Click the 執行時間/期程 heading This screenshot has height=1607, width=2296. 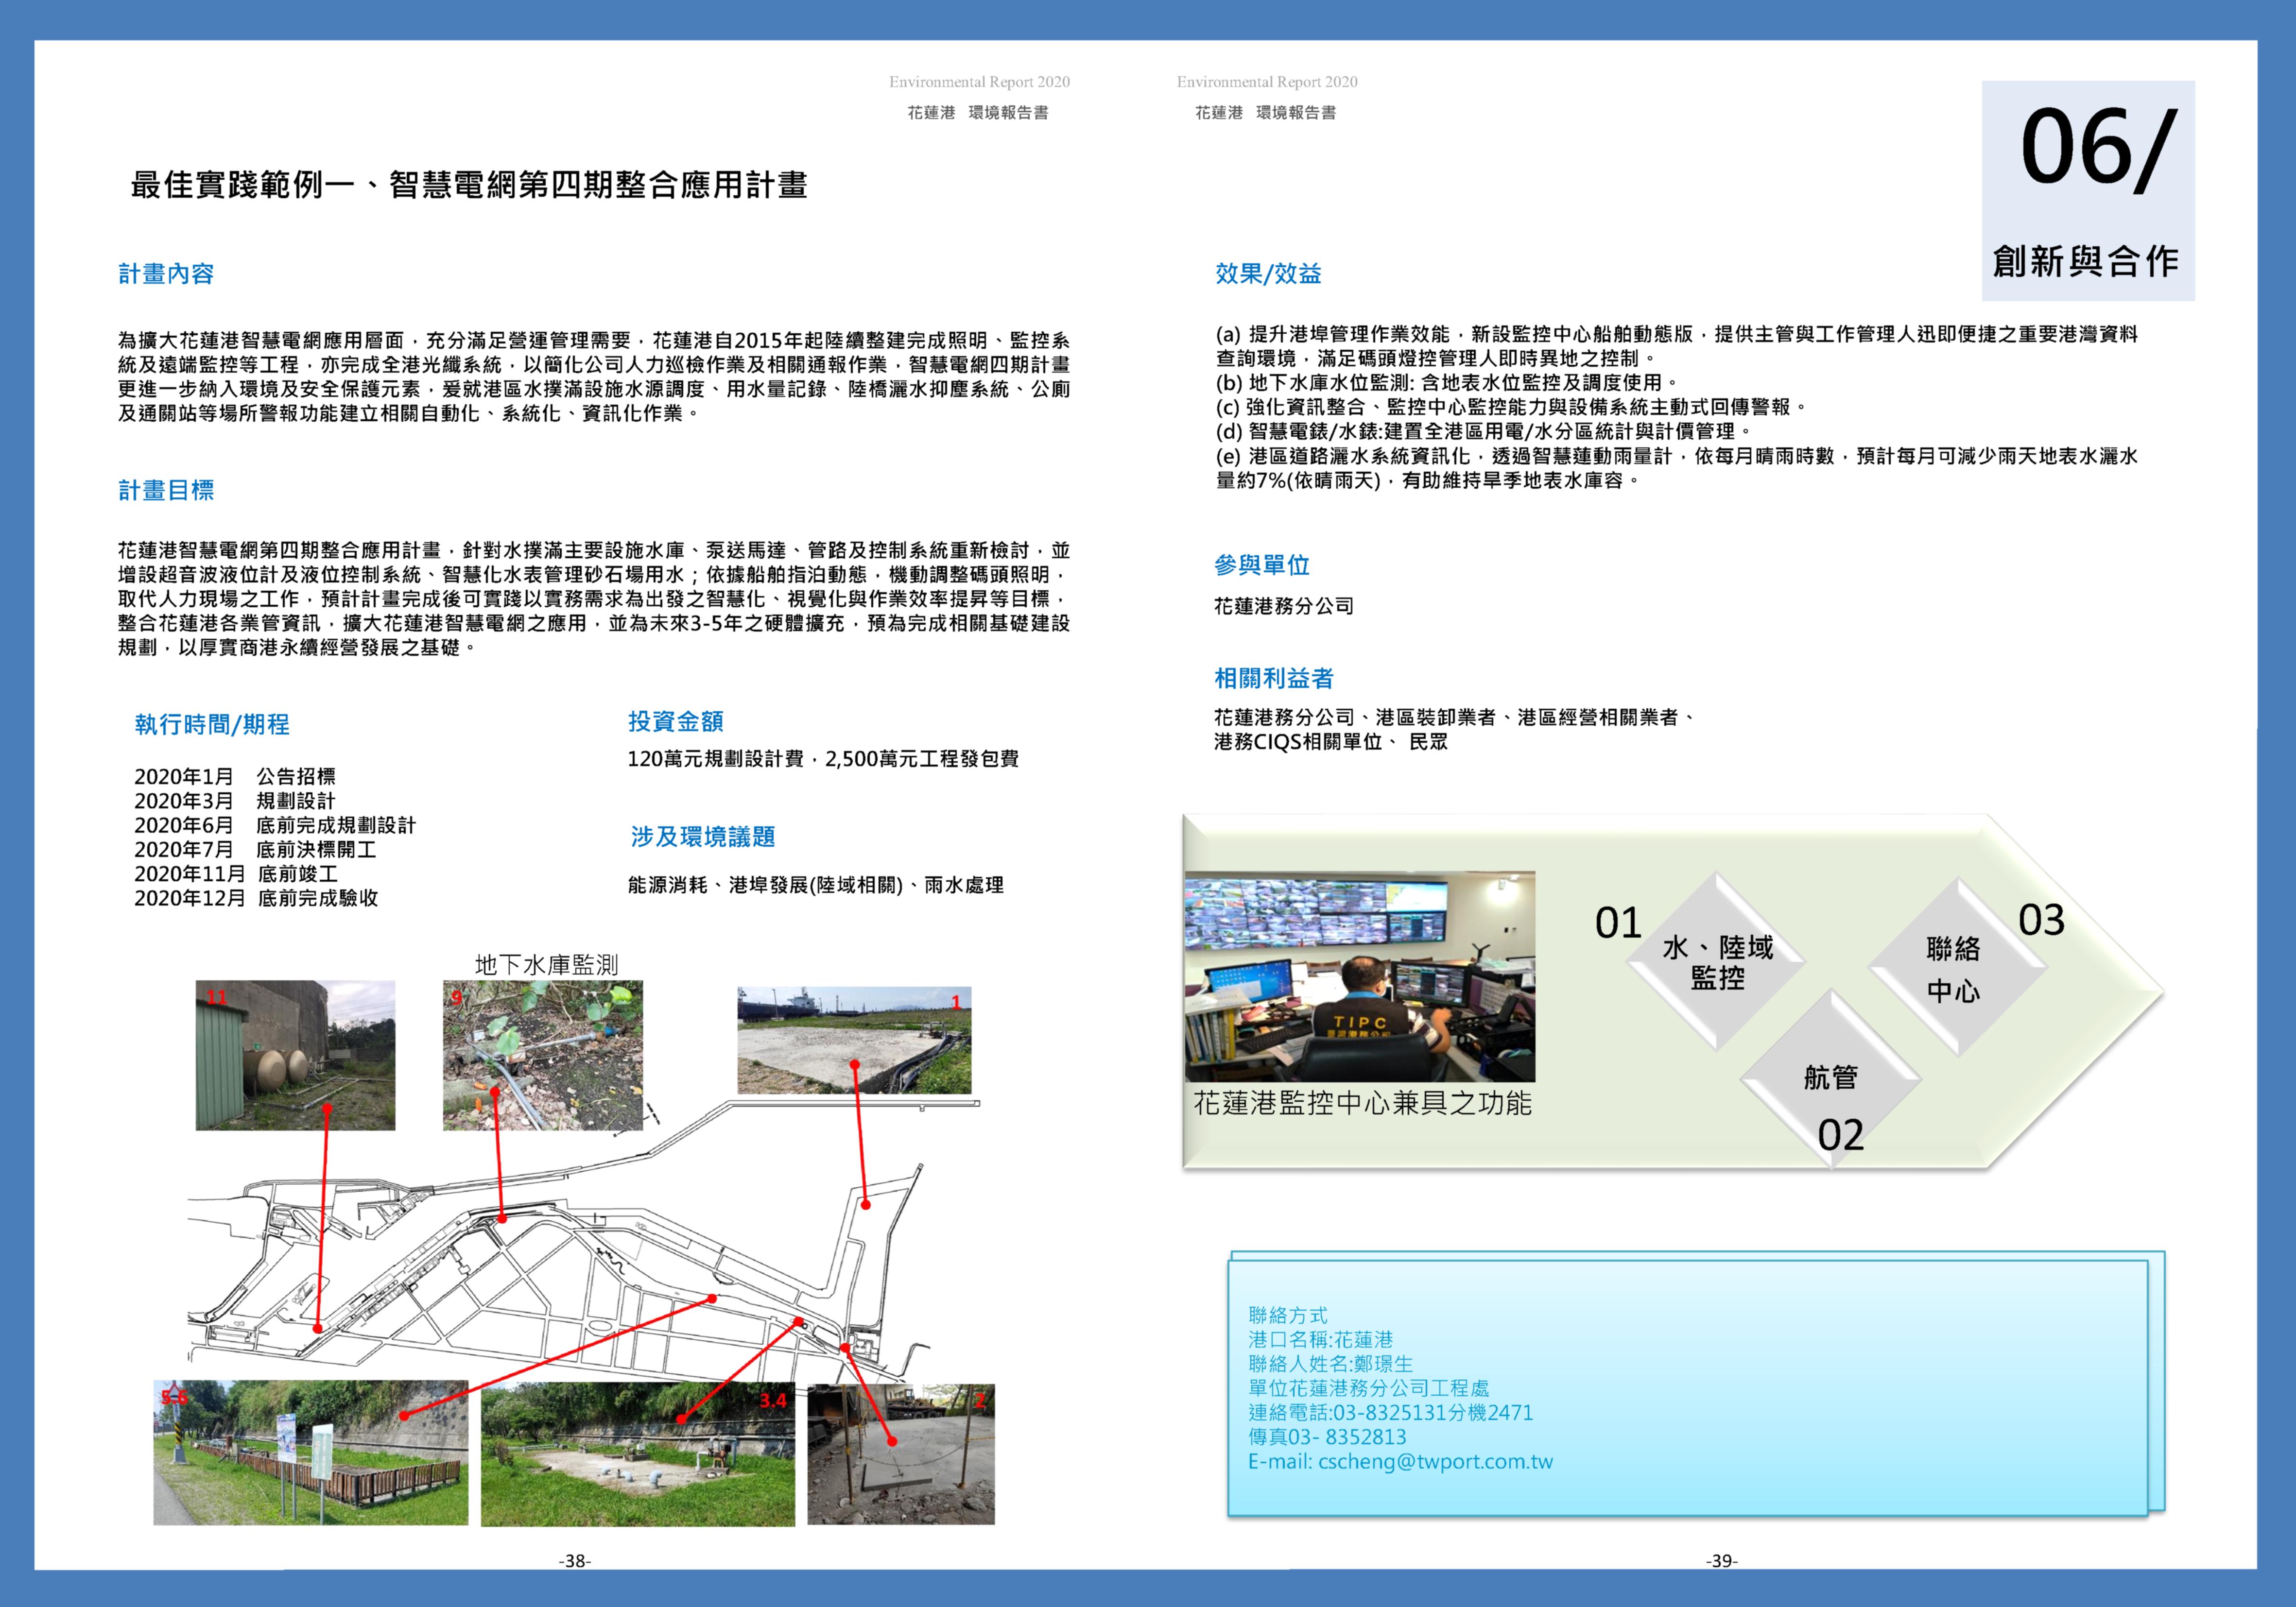point(212,724)
